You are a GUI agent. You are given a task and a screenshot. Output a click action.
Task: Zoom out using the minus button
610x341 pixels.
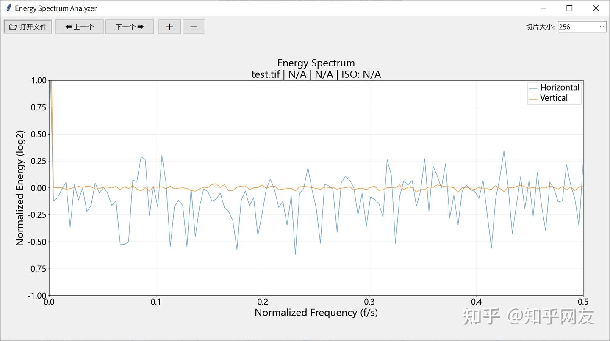194,27
